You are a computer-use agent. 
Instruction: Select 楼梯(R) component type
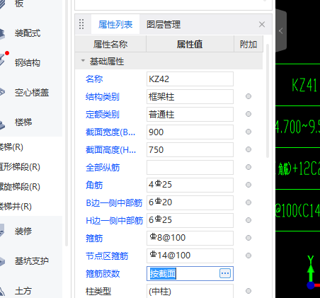click(12, 147)
